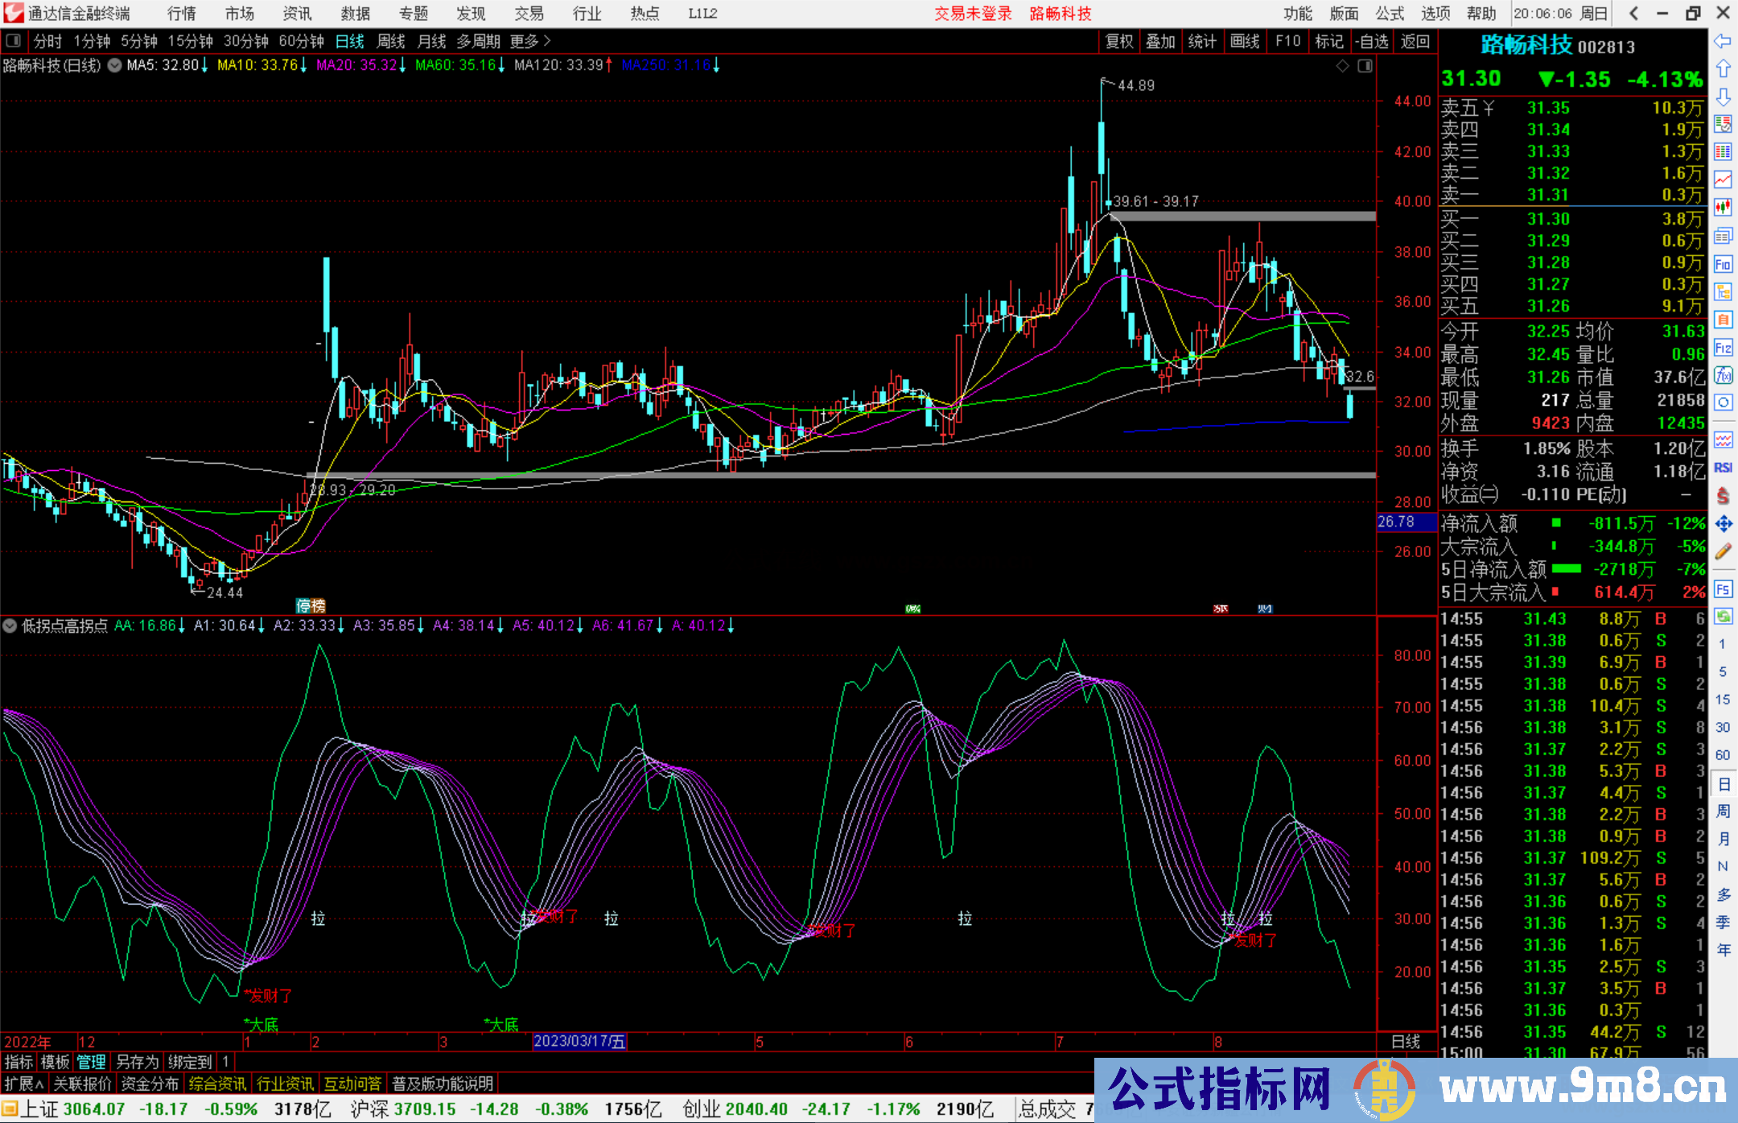Open the F10 company info sidebar icon
This screenshot has width=1738, height=1123.
[x=1723, y=264]
